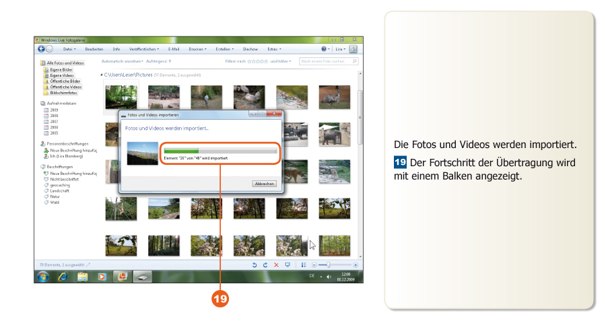Click the help question mark icon
The height and width of the screenshot is (323, 606).
[324, 49]
